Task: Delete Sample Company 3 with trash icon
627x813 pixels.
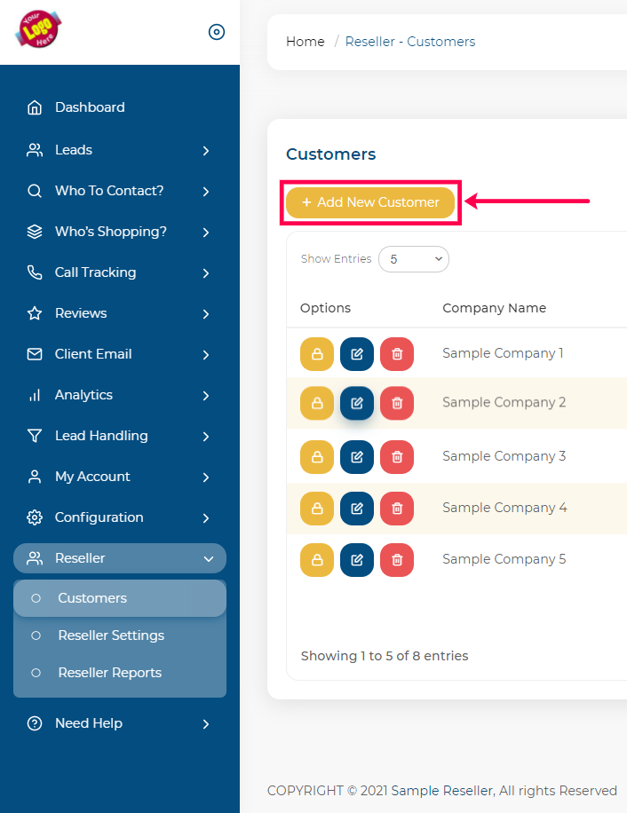Action: pos(397,457)
